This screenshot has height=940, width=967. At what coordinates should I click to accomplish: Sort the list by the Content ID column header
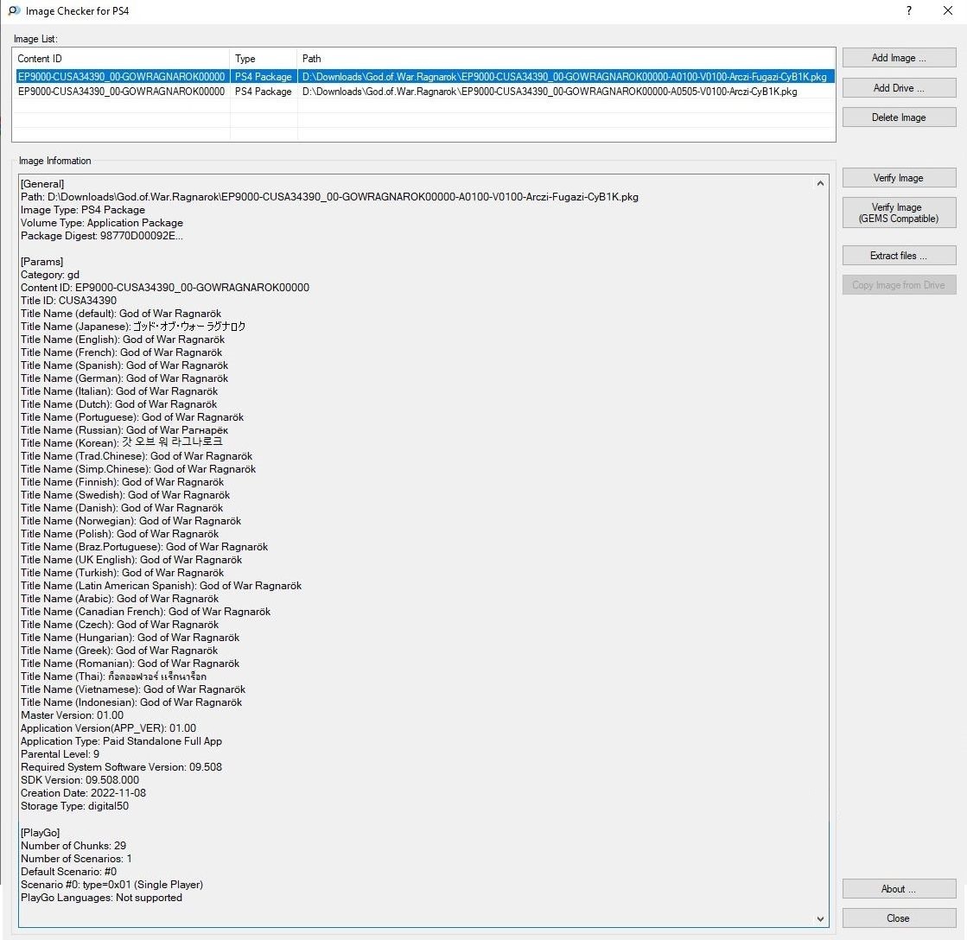click(x=122, y=59)
